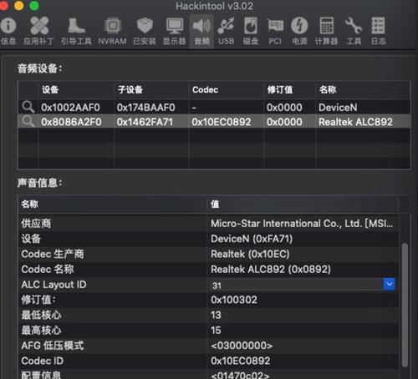Open the USB section

226,31
